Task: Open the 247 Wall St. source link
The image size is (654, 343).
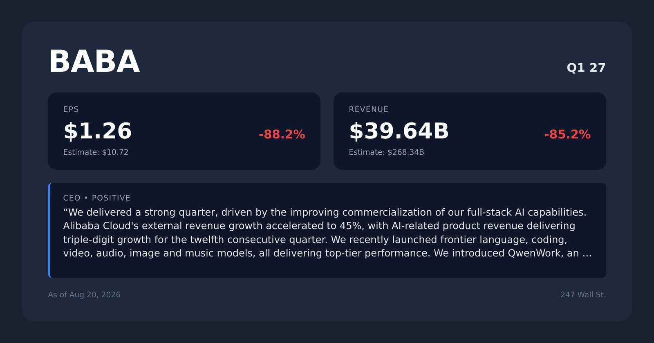Action: coord(583,295)
